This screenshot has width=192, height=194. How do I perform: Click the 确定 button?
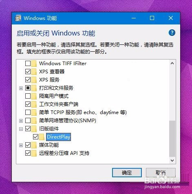pos(127,173)
